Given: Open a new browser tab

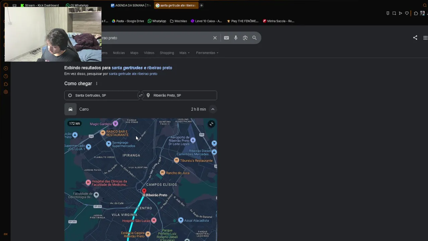Looking at the screenshot, I should pos(201,5).
